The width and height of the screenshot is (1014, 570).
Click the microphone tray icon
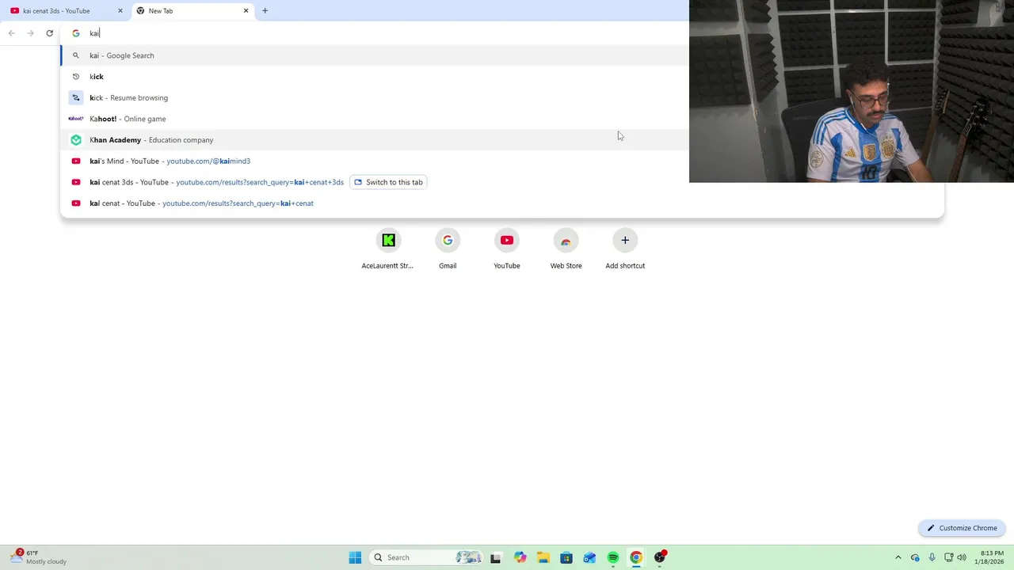[x=932, y=557]
